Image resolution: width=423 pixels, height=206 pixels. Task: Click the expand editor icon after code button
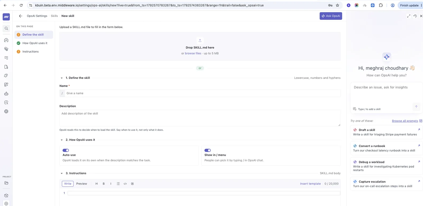tap(132, 184)
